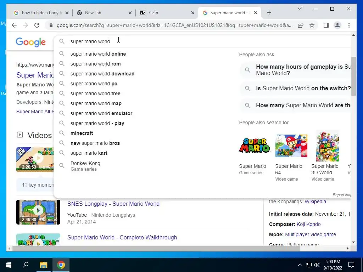The width and height of the screenshot is (363, 272).
Task: View site info via the lock icon
Action: (51, 25)
